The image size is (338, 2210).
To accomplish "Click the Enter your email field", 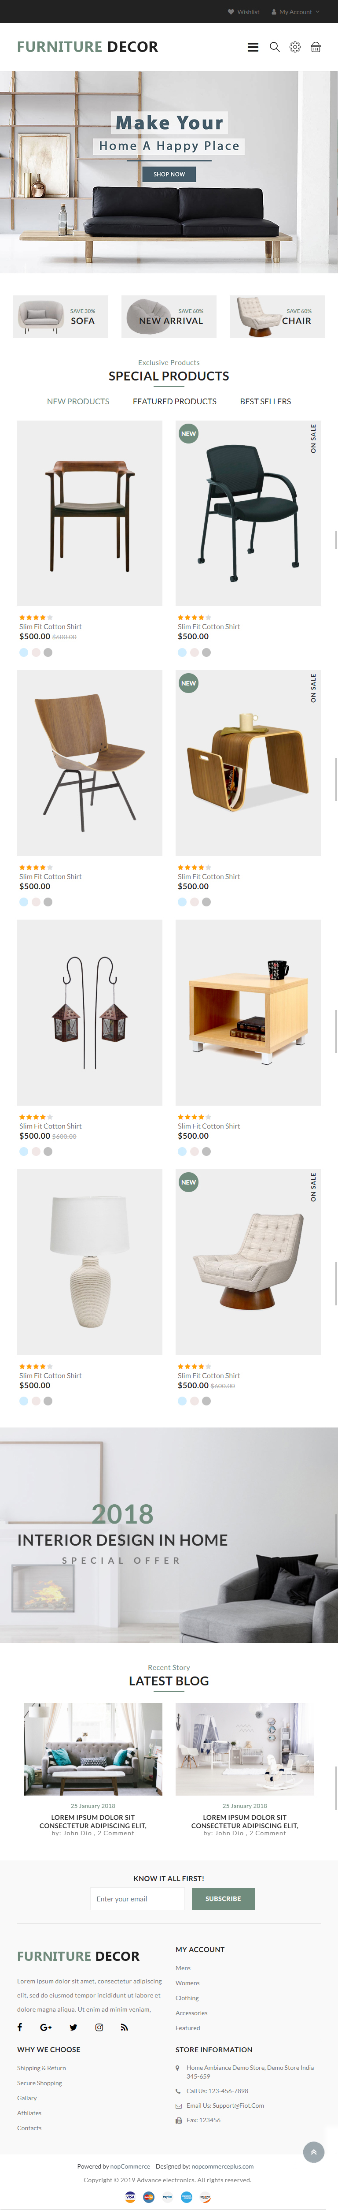I will click(137, 1899).
